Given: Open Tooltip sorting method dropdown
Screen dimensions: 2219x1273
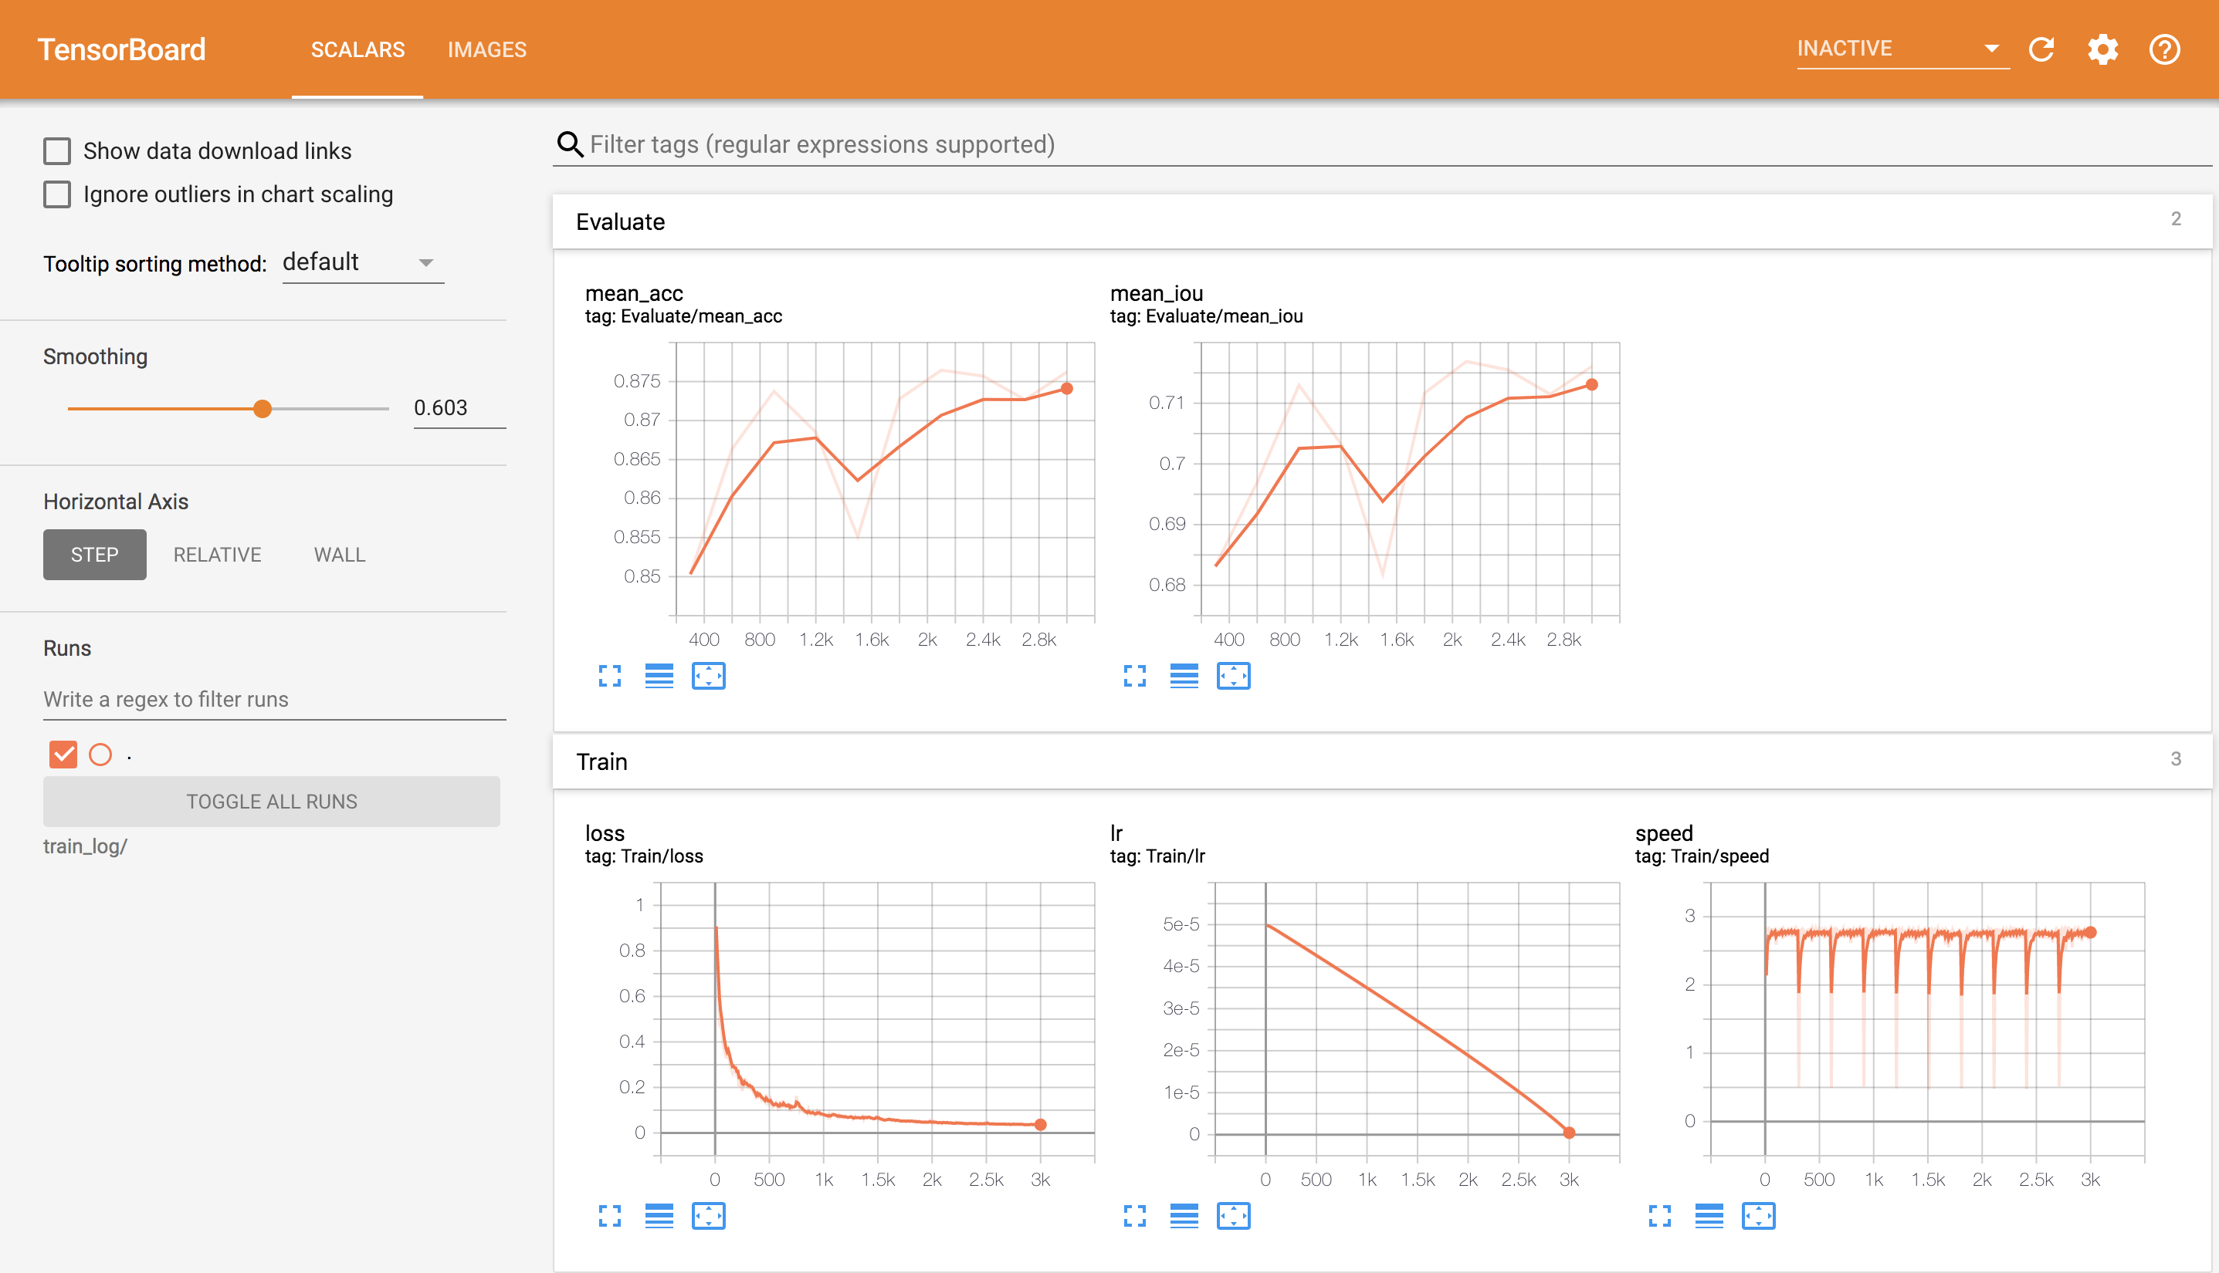Looking at the screenshot, I should tap(362, 262).
